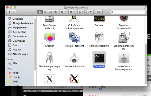Open the gear action menu

click(72, 12)
